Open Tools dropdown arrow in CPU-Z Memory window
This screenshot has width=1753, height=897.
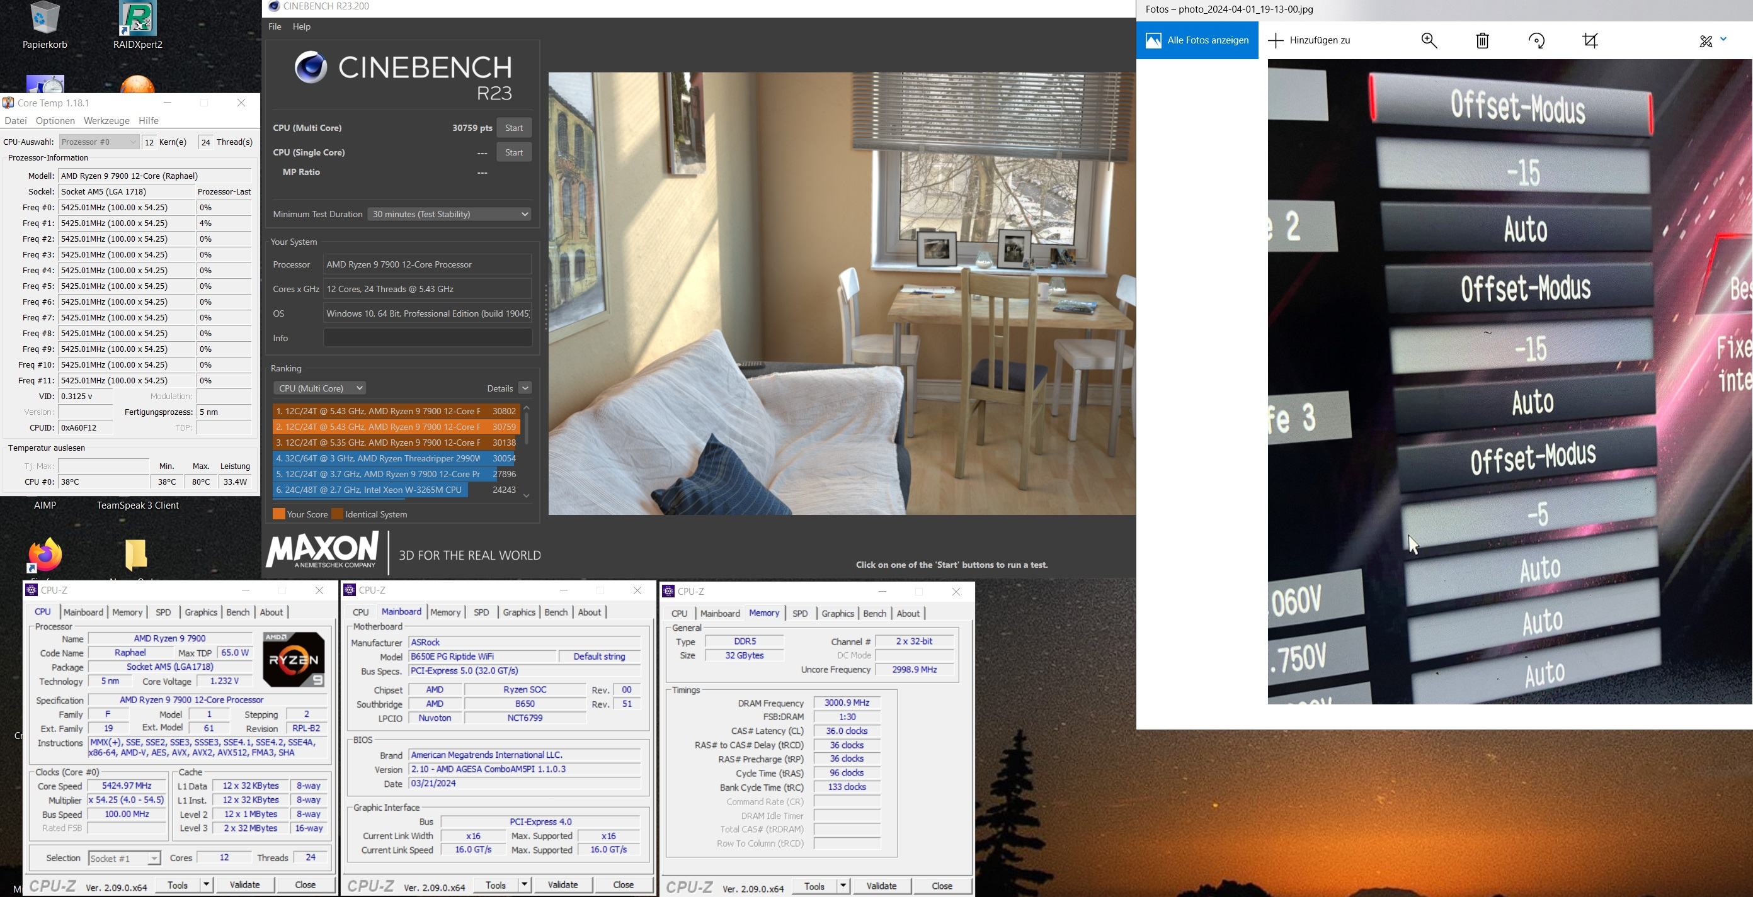(843, 886)
